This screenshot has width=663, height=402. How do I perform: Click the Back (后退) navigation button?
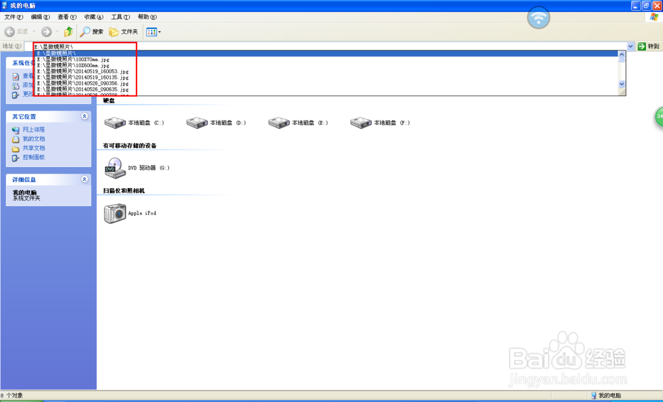[x=16, y=32]
